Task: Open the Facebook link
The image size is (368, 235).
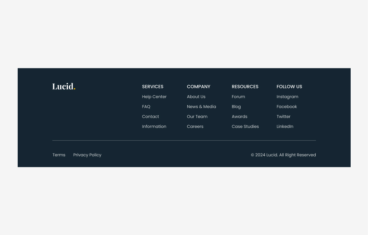Action: pyautogui.click(x=286, y=106)
